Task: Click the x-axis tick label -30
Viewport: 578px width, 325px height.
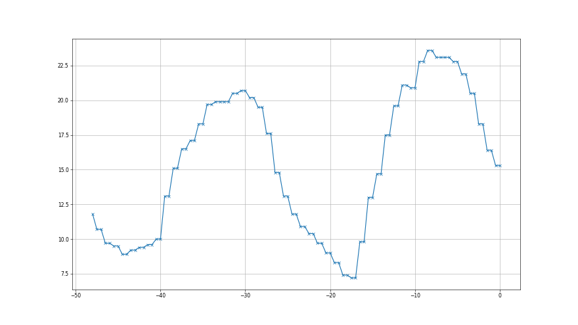Action: click(245, 295)
